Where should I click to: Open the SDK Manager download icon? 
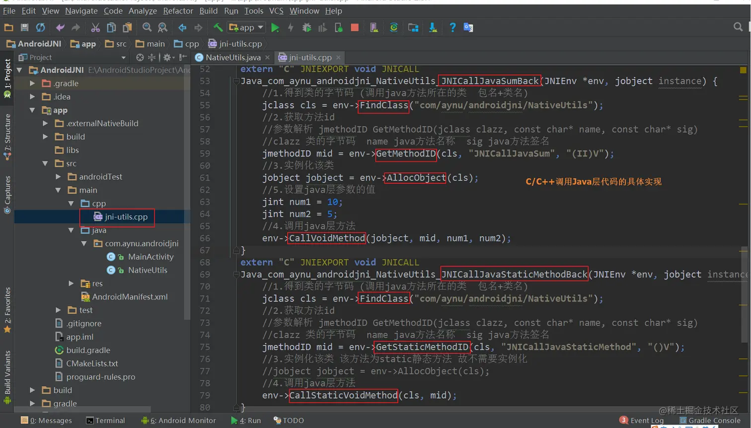click(433, 28)
